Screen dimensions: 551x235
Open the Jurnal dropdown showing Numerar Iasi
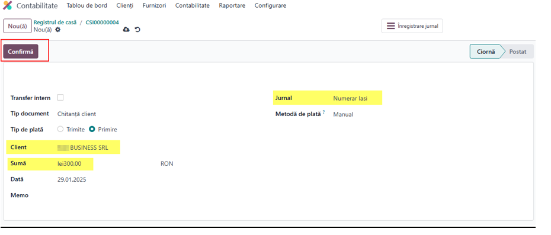(x=356, y=98)
